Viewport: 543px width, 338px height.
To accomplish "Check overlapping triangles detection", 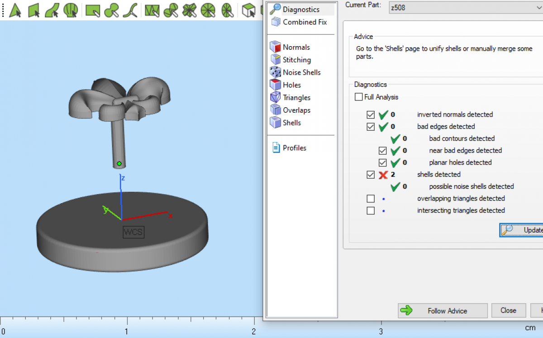I will click(x=371, y=199).
